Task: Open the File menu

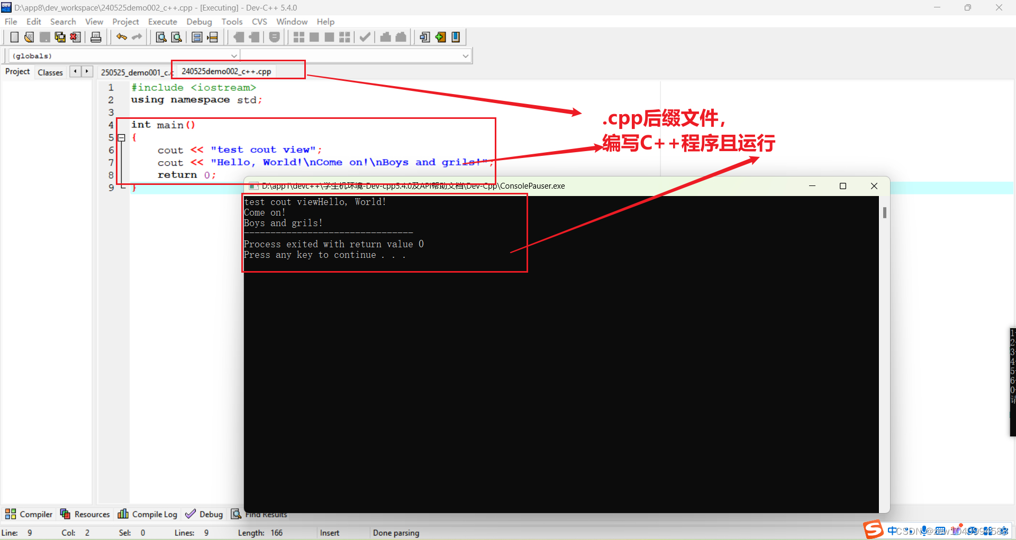Action: (x=11, y=22)
